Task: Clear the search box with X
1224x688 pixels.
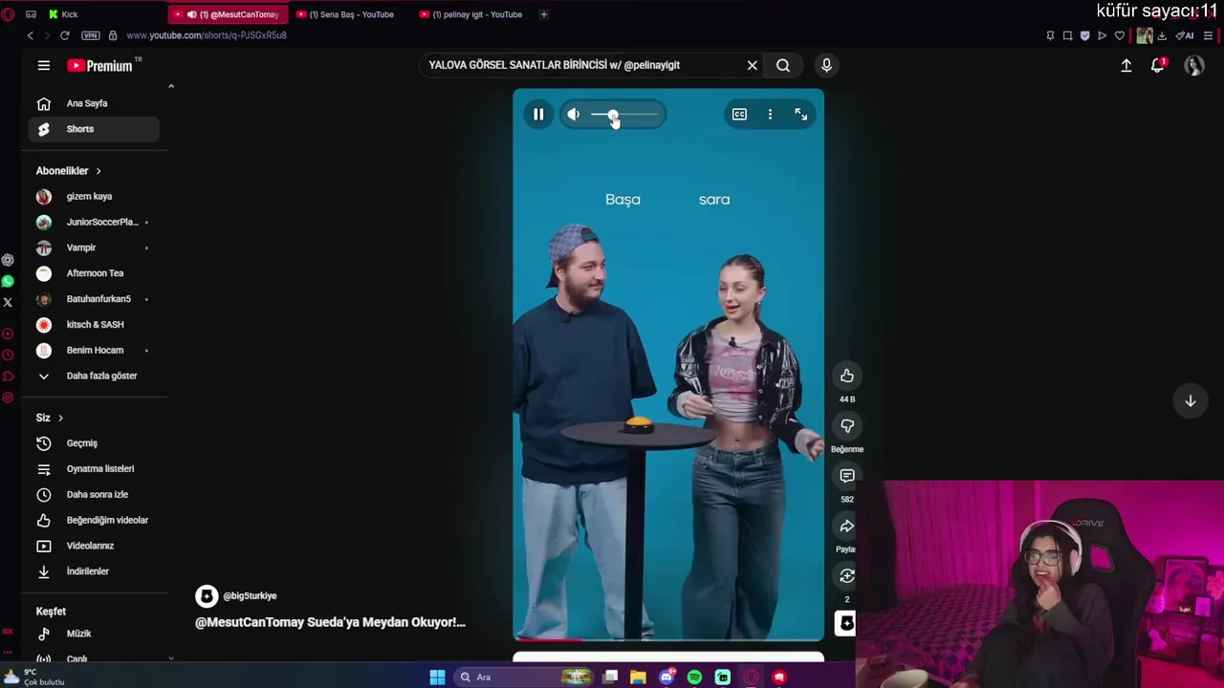Action: click(753, 65)
